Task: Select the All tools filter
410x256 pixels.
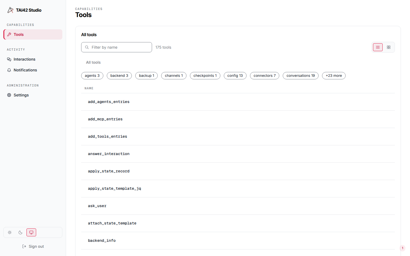Action: 93,62
